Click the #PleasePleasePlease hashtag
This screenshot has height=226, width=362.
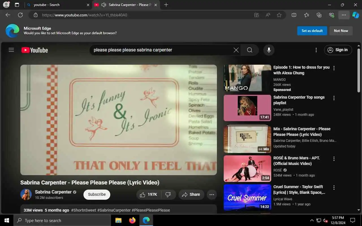[151, 210]
